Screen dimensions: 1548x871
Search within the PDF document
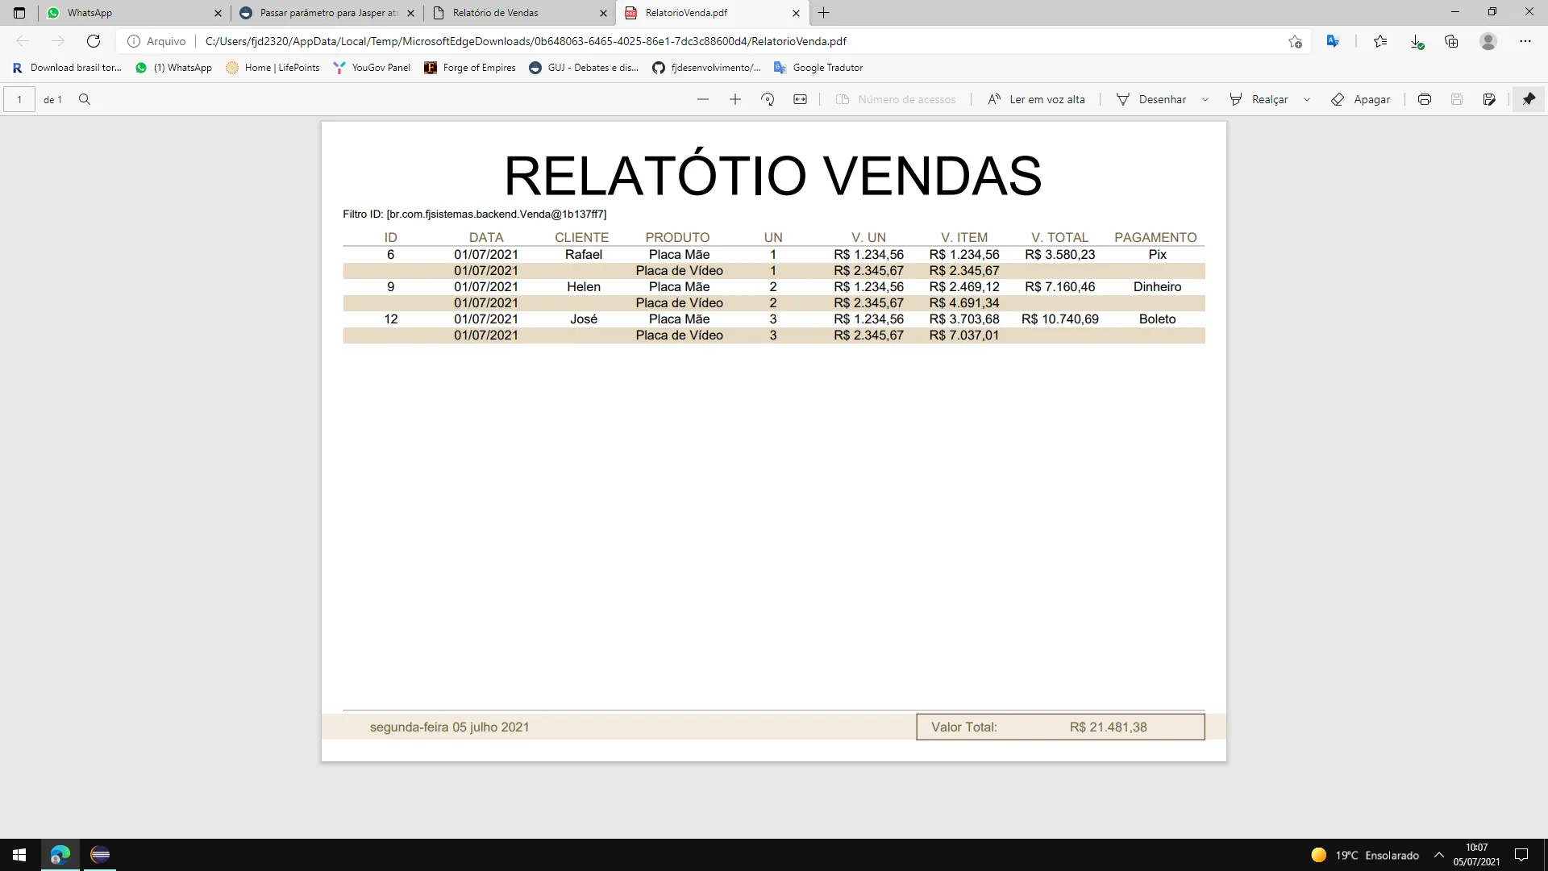[85, 99]
